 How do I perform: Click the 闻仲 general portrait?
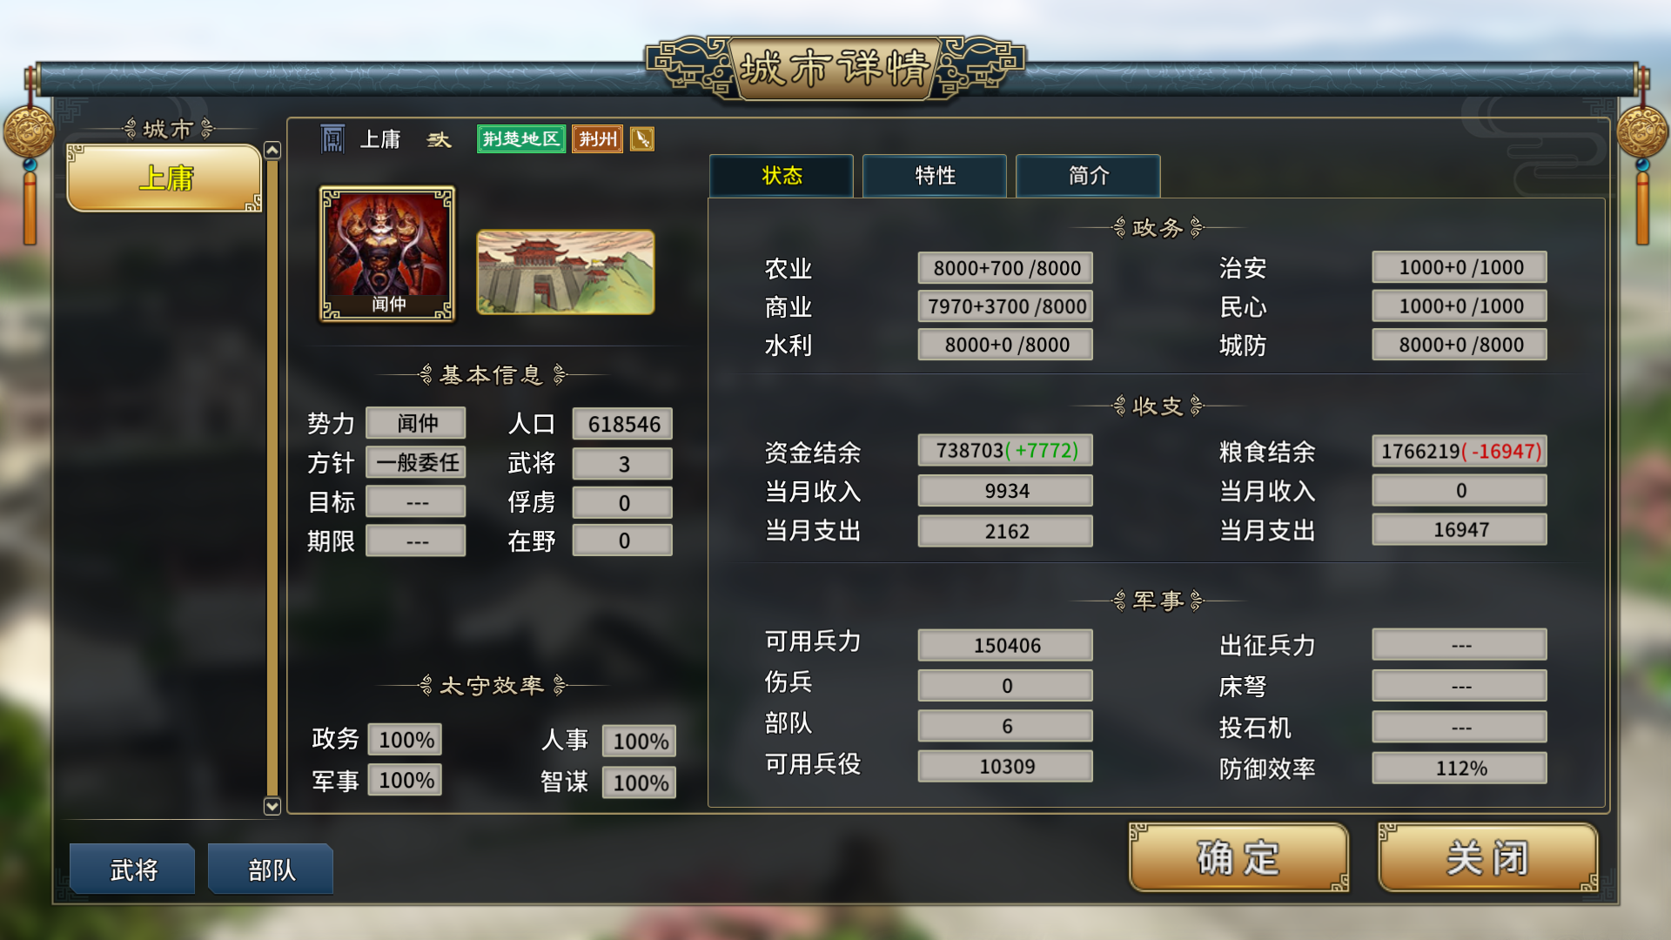pyautogui.click(x=387, y=253)
